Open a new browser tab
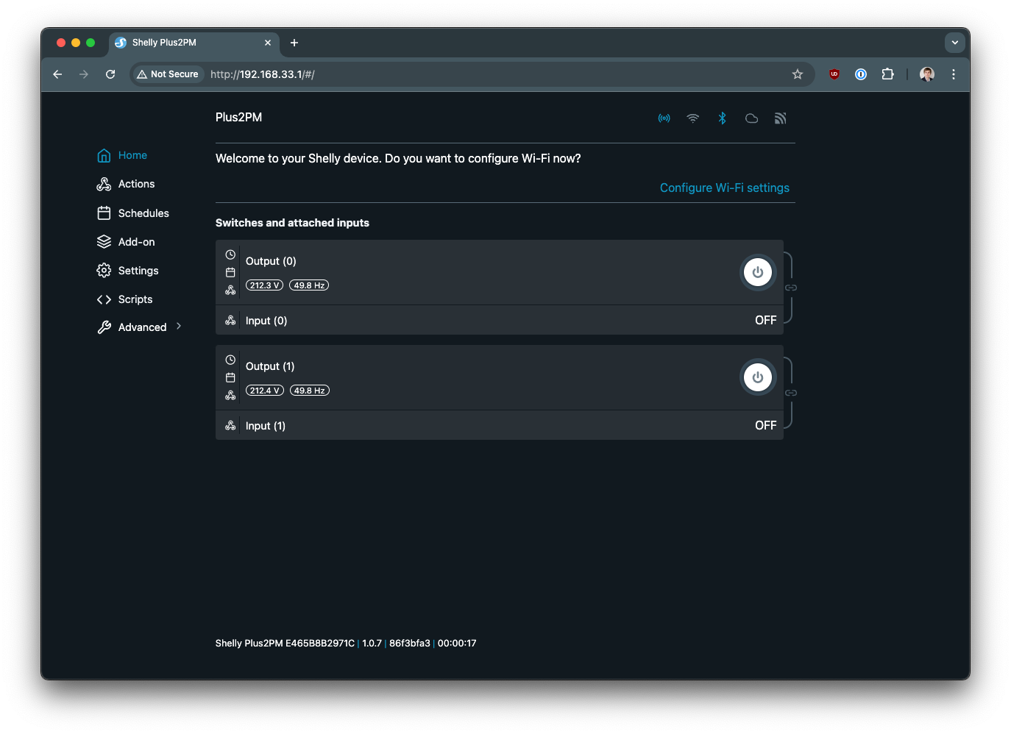The width and height of the screenshot is (1011, 734). click(x=294, y=43)
